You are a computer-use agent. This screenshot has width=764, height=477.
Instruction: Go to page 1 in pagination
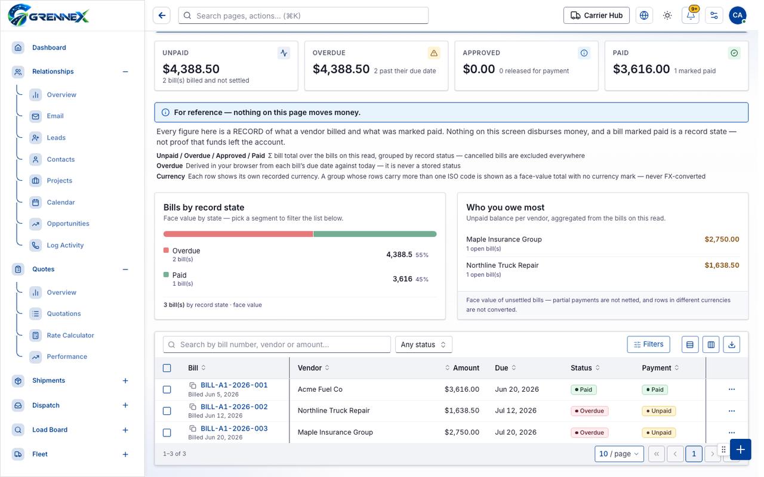click(694, 454)
